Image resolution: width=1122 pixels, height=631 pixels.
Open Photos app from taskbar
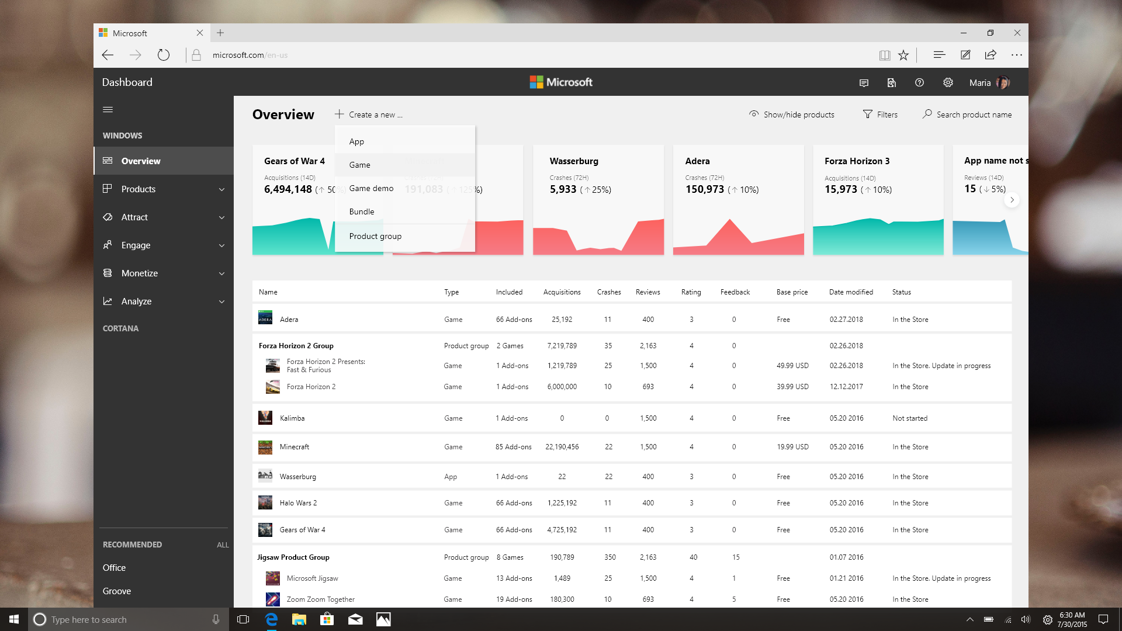(x=383, y=619)
